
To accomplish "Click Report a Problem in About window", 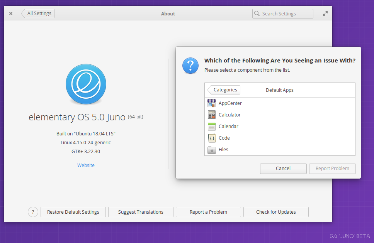I will [x=208, y=212].
